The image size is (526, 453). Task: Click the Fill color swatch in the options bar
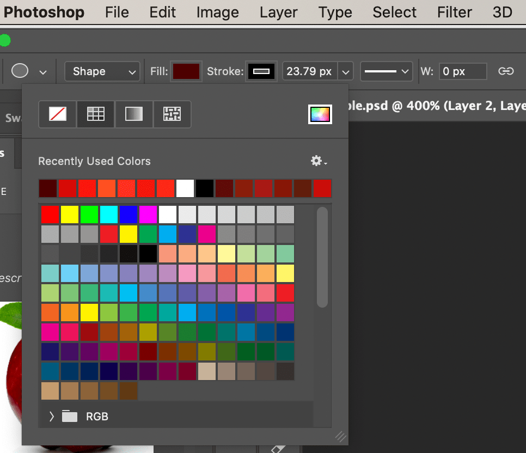(x=186, y=71)
